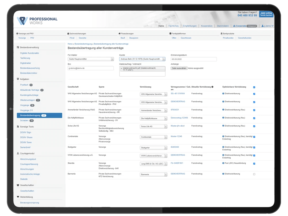
Task: Click info icon in Demovertrag-123456 row
Action: click(x=223, y=118)
